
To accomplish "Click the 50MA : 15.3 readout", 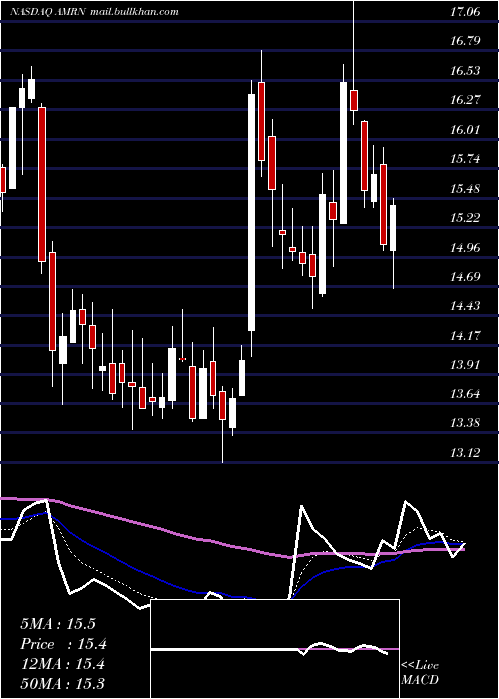I will point(62,684).
